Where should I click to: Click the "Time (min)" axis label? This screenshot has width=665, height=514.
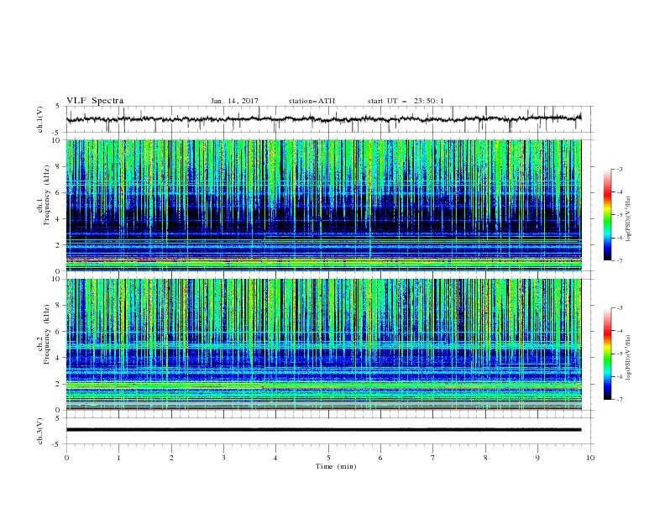[336, 466]
